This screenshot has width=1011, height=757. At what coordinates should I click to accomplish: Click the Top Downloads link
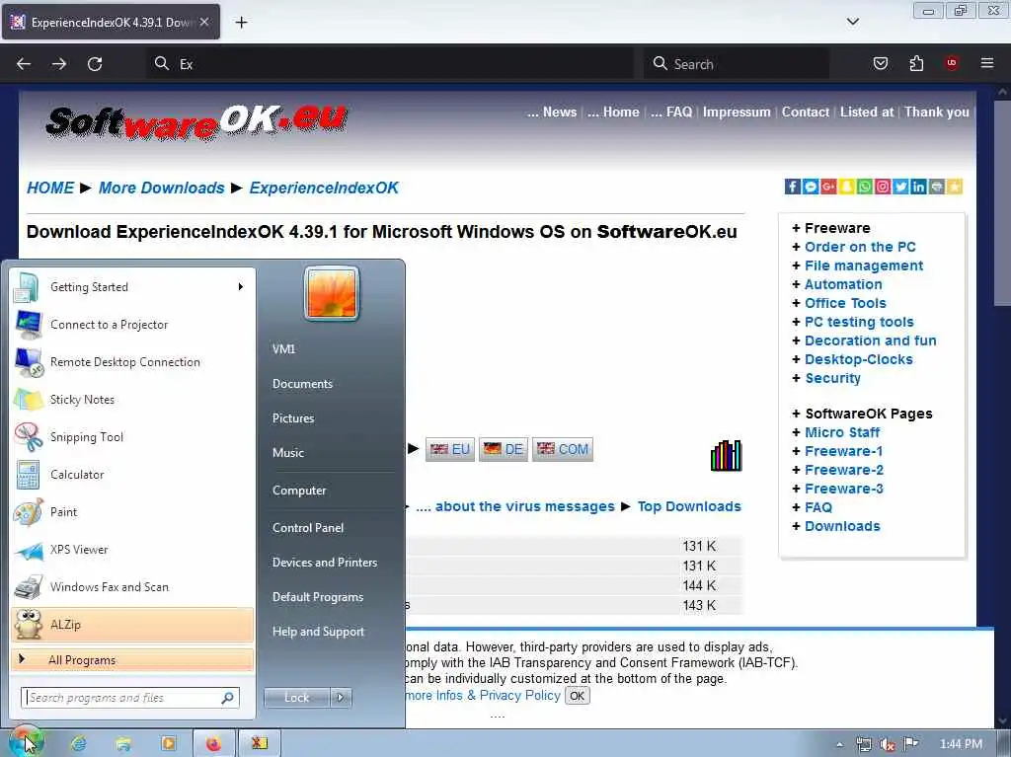[689, 507]
